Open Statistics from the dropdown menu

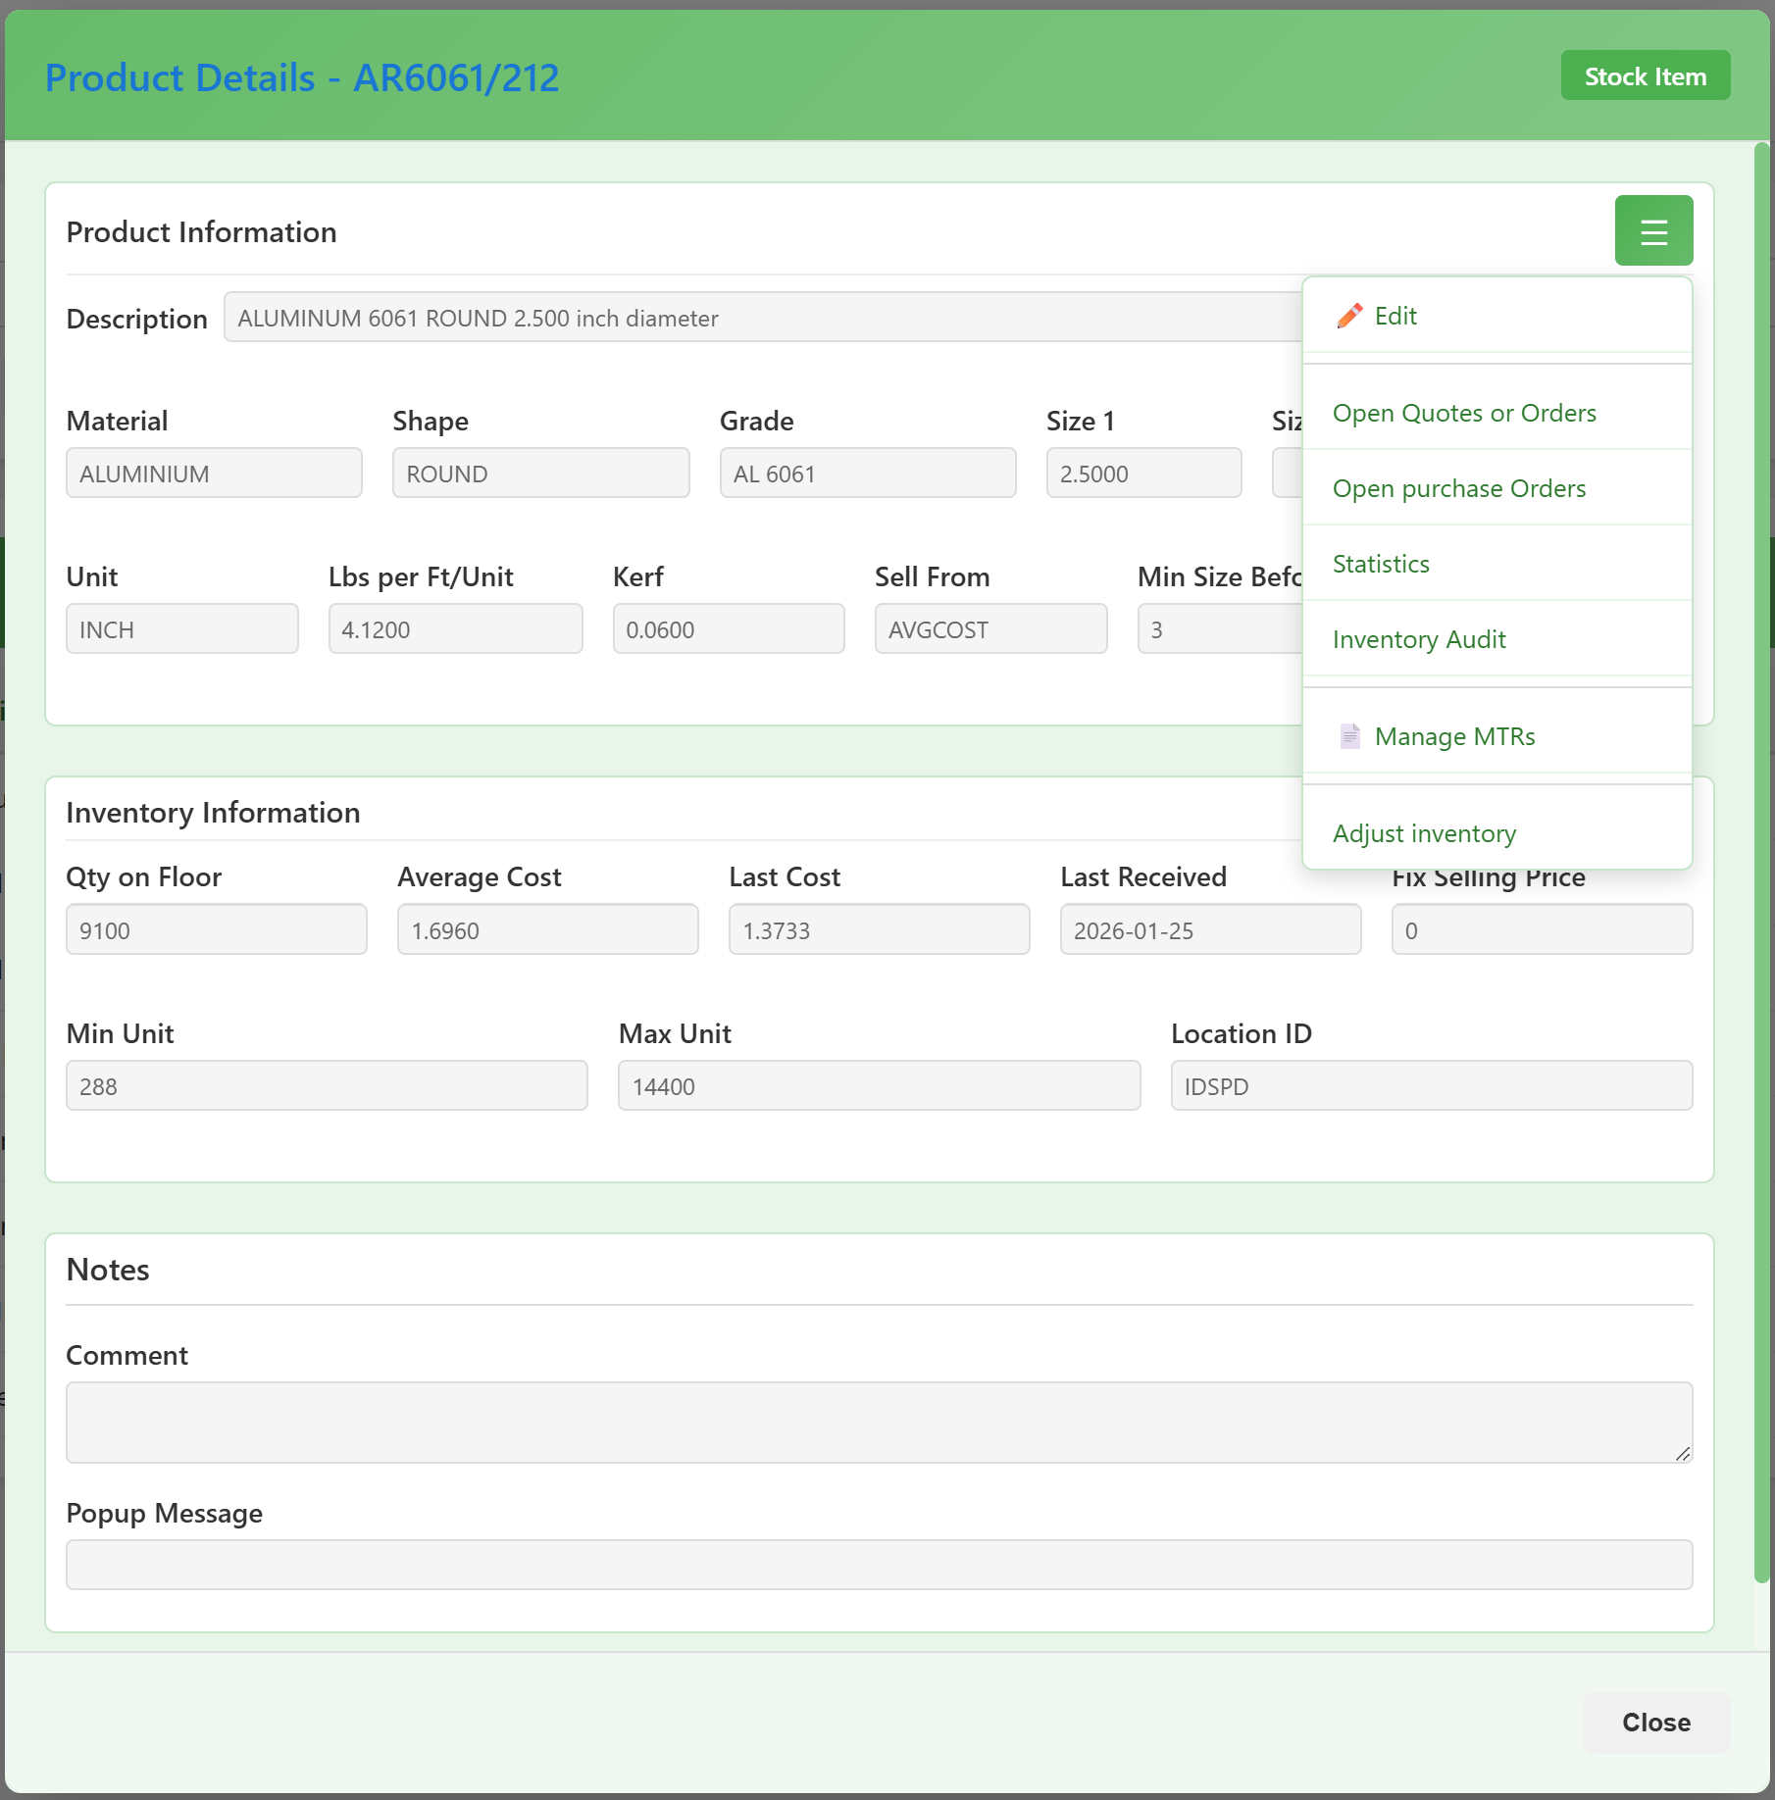[1380, 564]
